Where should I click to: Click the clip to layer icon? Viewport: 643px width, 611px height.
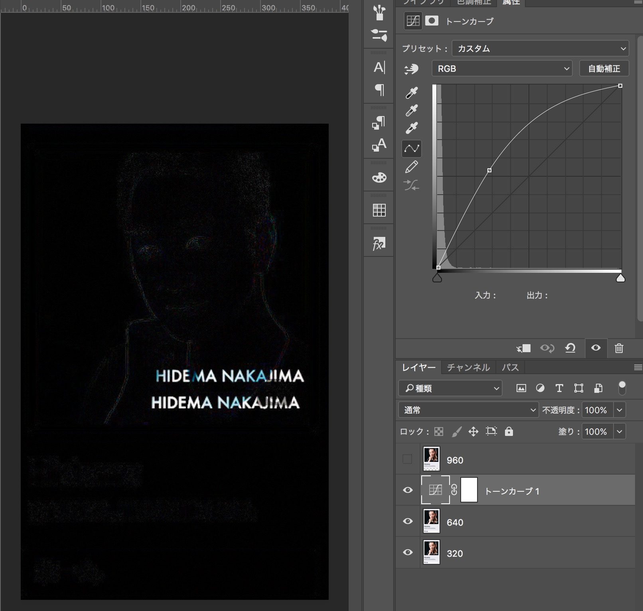coord(523,348)
